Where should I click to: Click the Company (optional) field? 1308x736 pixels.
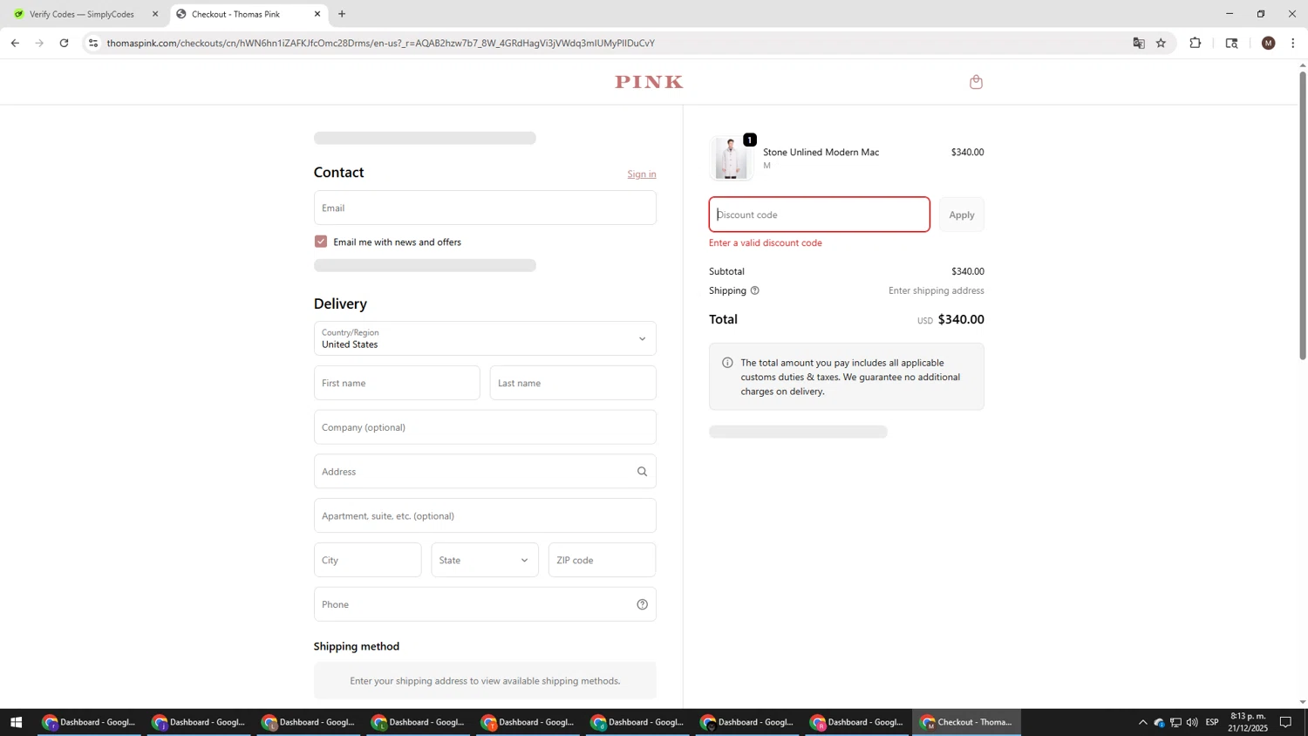pos(485,427)
